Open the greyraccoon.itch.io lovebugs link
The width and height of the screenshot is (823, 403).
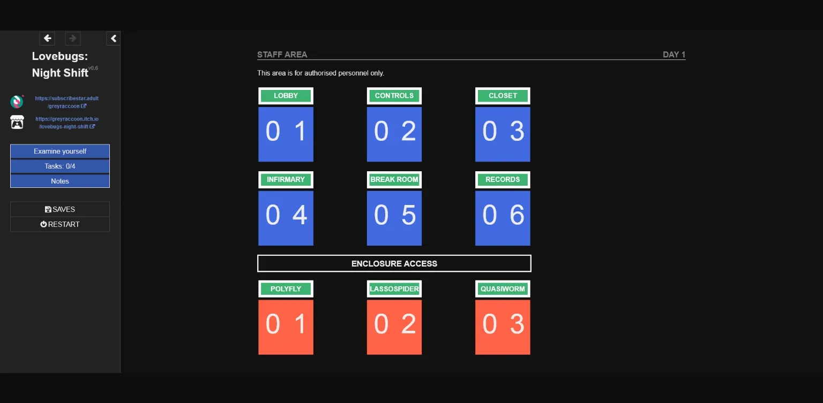pyautogui.click(x=66, y=123)
